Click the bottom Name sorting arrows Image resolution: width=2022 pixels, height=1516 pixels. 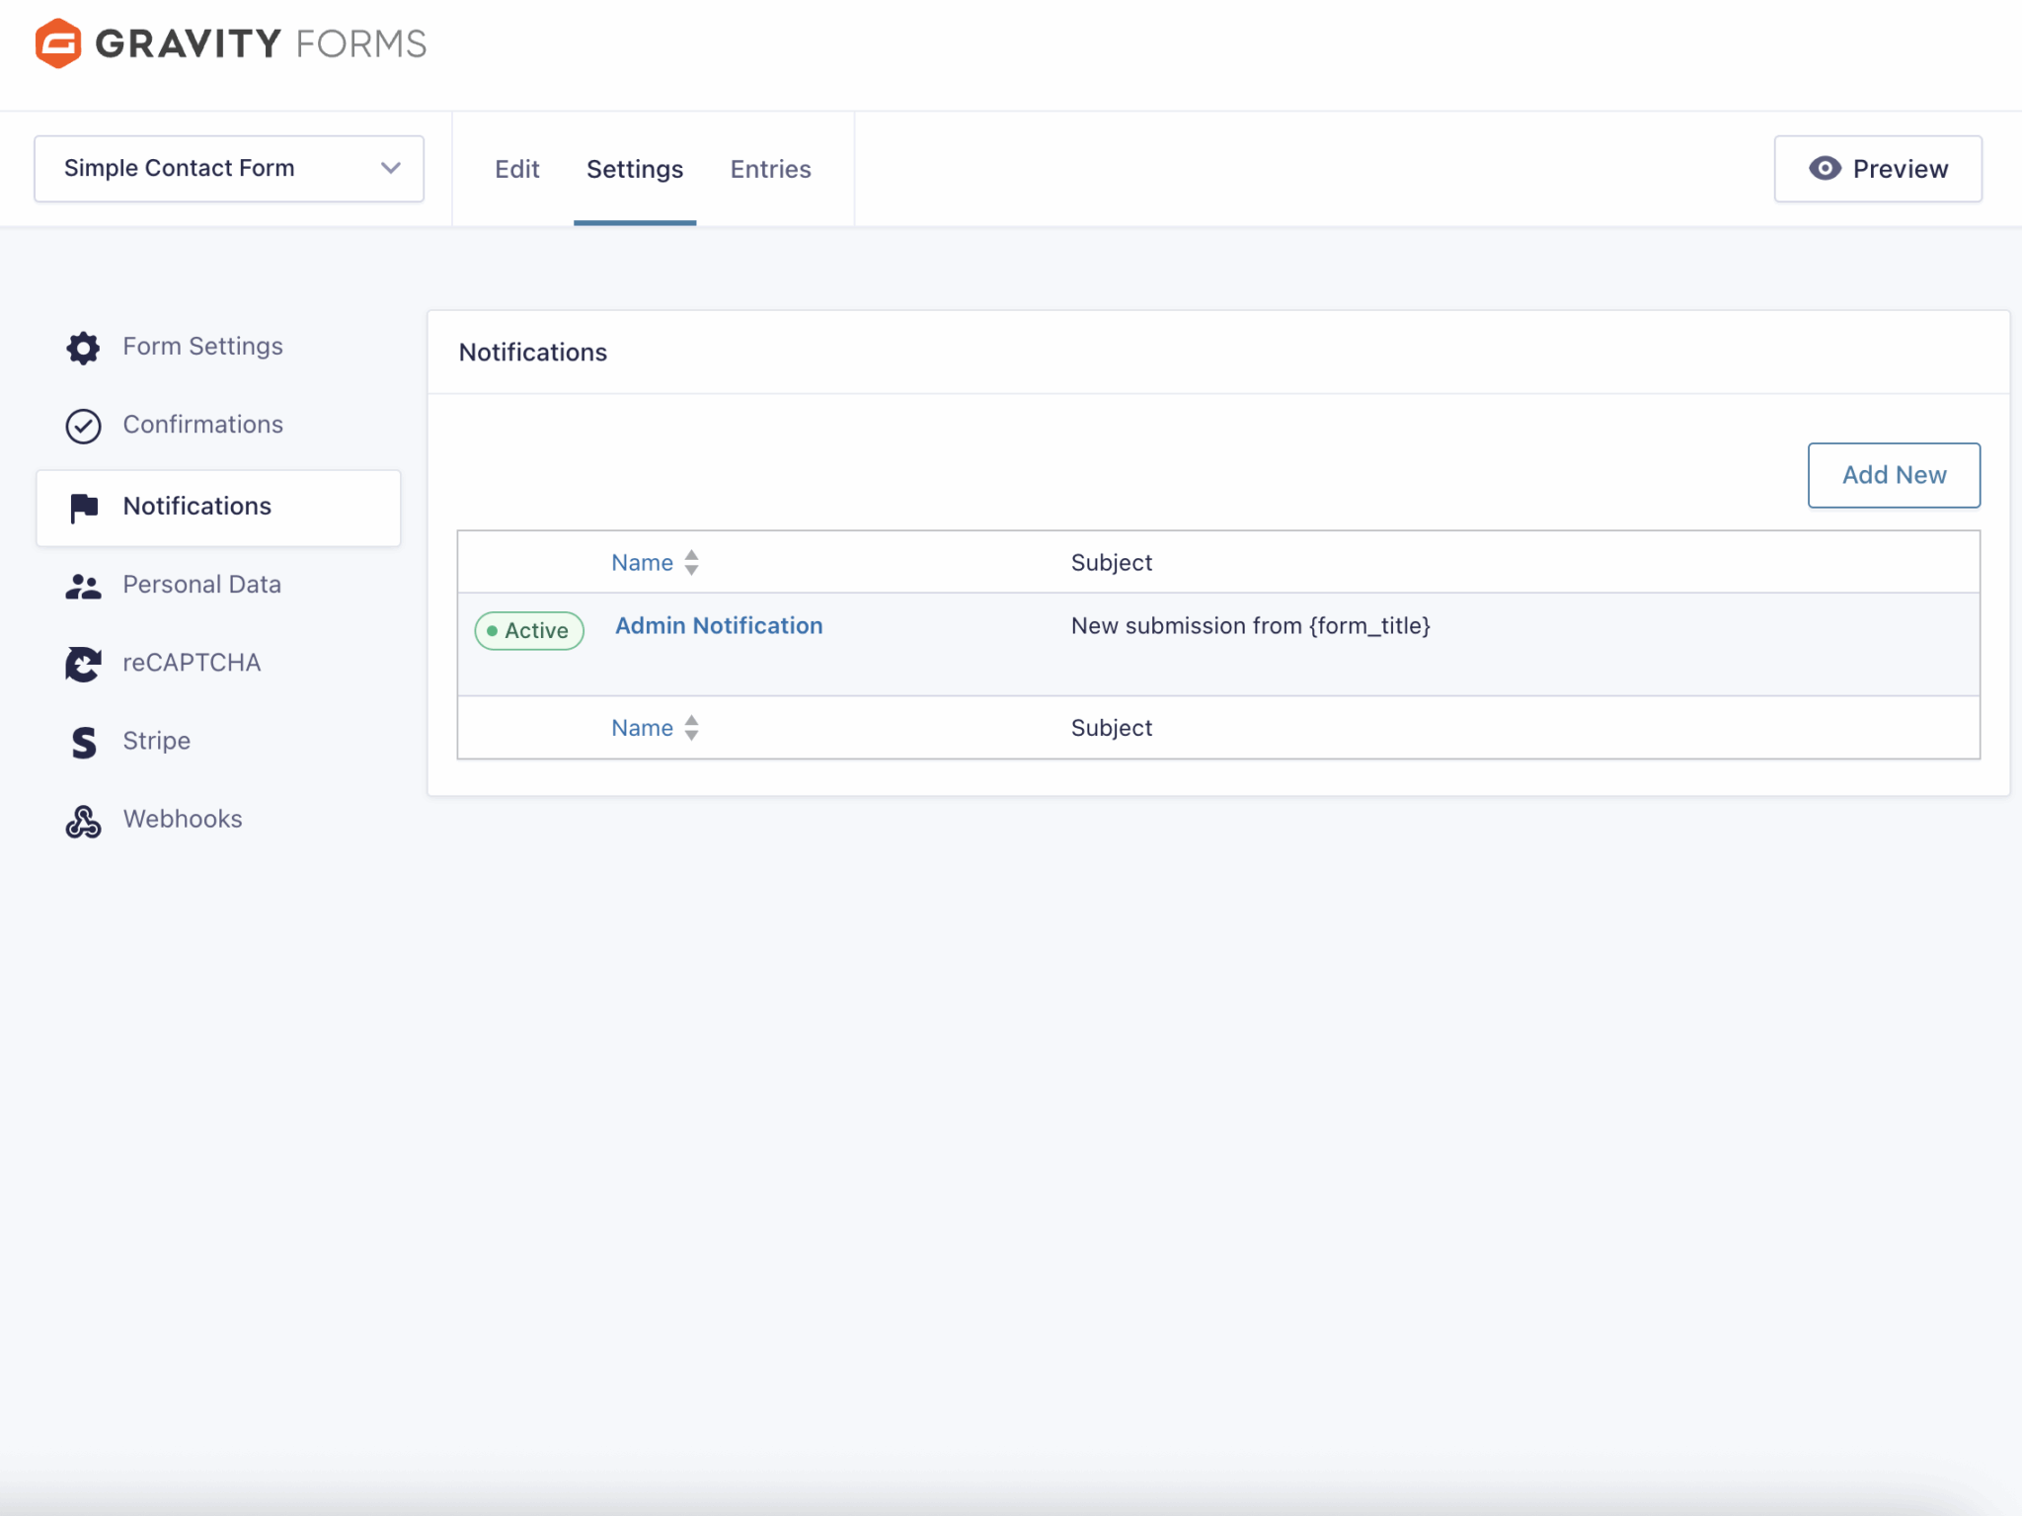(691, 728)
